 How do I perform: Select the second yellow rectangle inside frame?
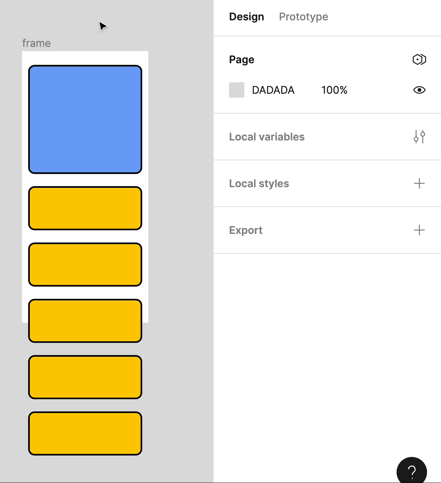85,264
